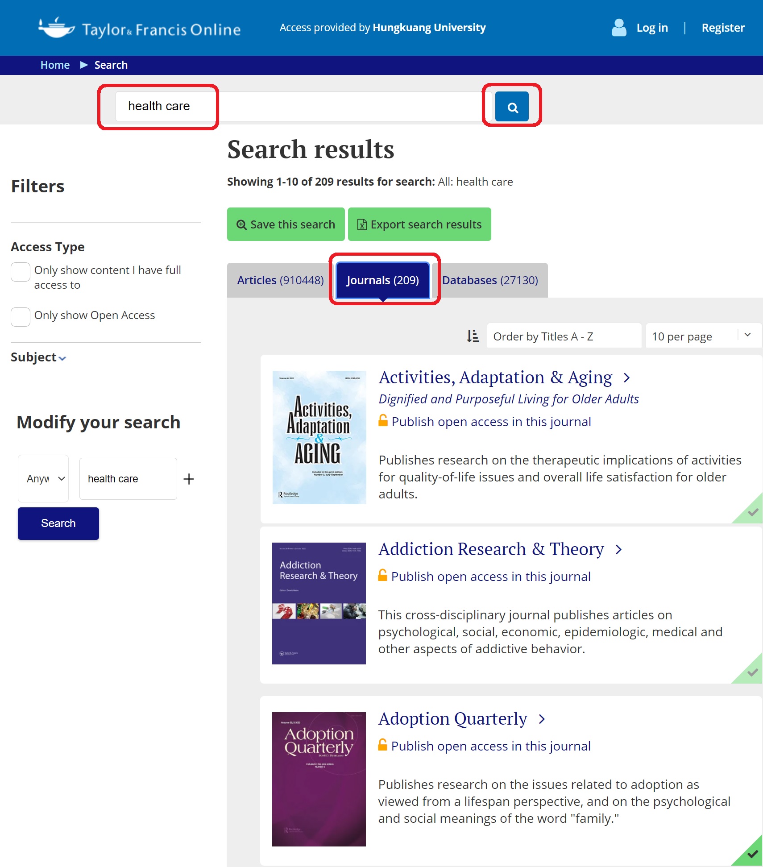Click the Hungkuang University access text
Screen dimensions: 763x867
click(x=382, y=28)
